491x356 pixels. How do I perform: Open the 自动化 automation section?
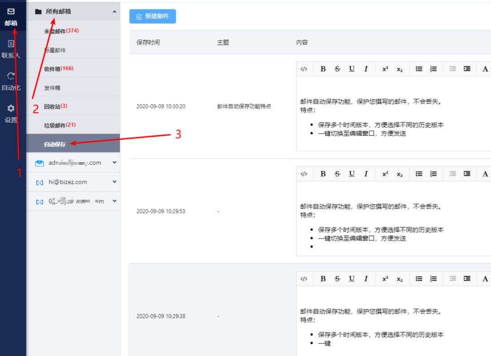pos(11,81)
